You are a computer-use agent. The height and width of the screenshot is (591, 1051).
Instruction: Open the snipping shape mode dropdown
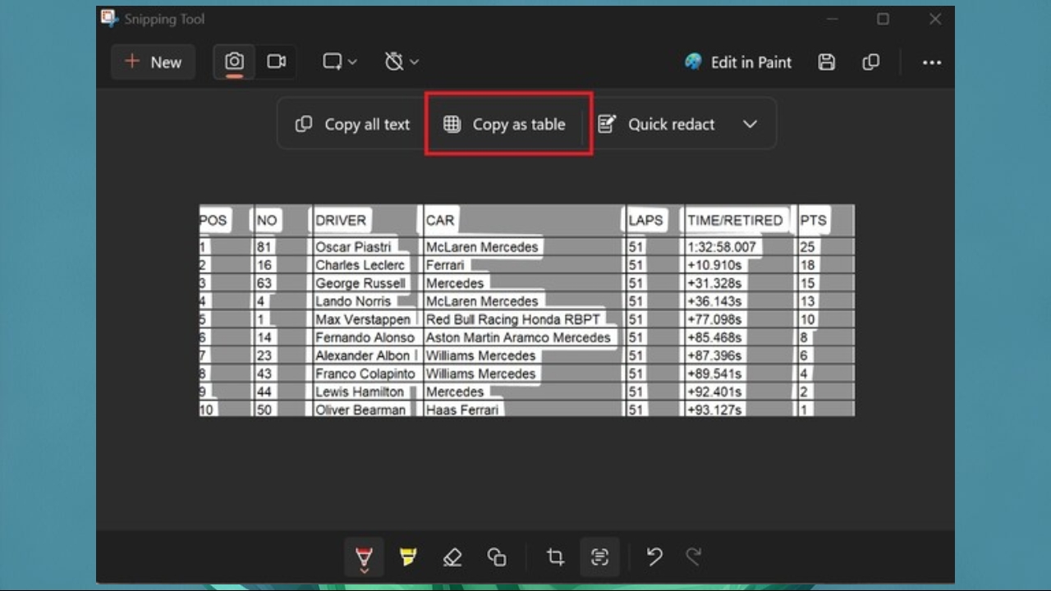[x=339, y=62]
